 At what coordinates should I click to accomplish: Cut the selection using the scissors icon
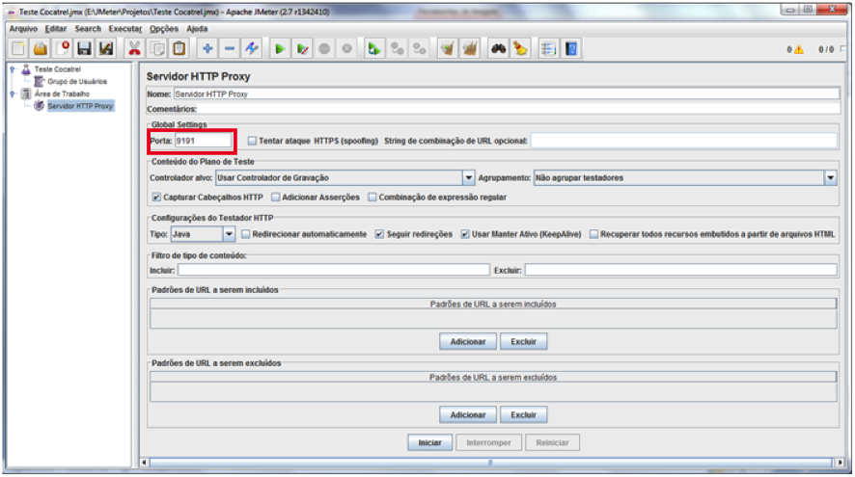click(134, 49)
